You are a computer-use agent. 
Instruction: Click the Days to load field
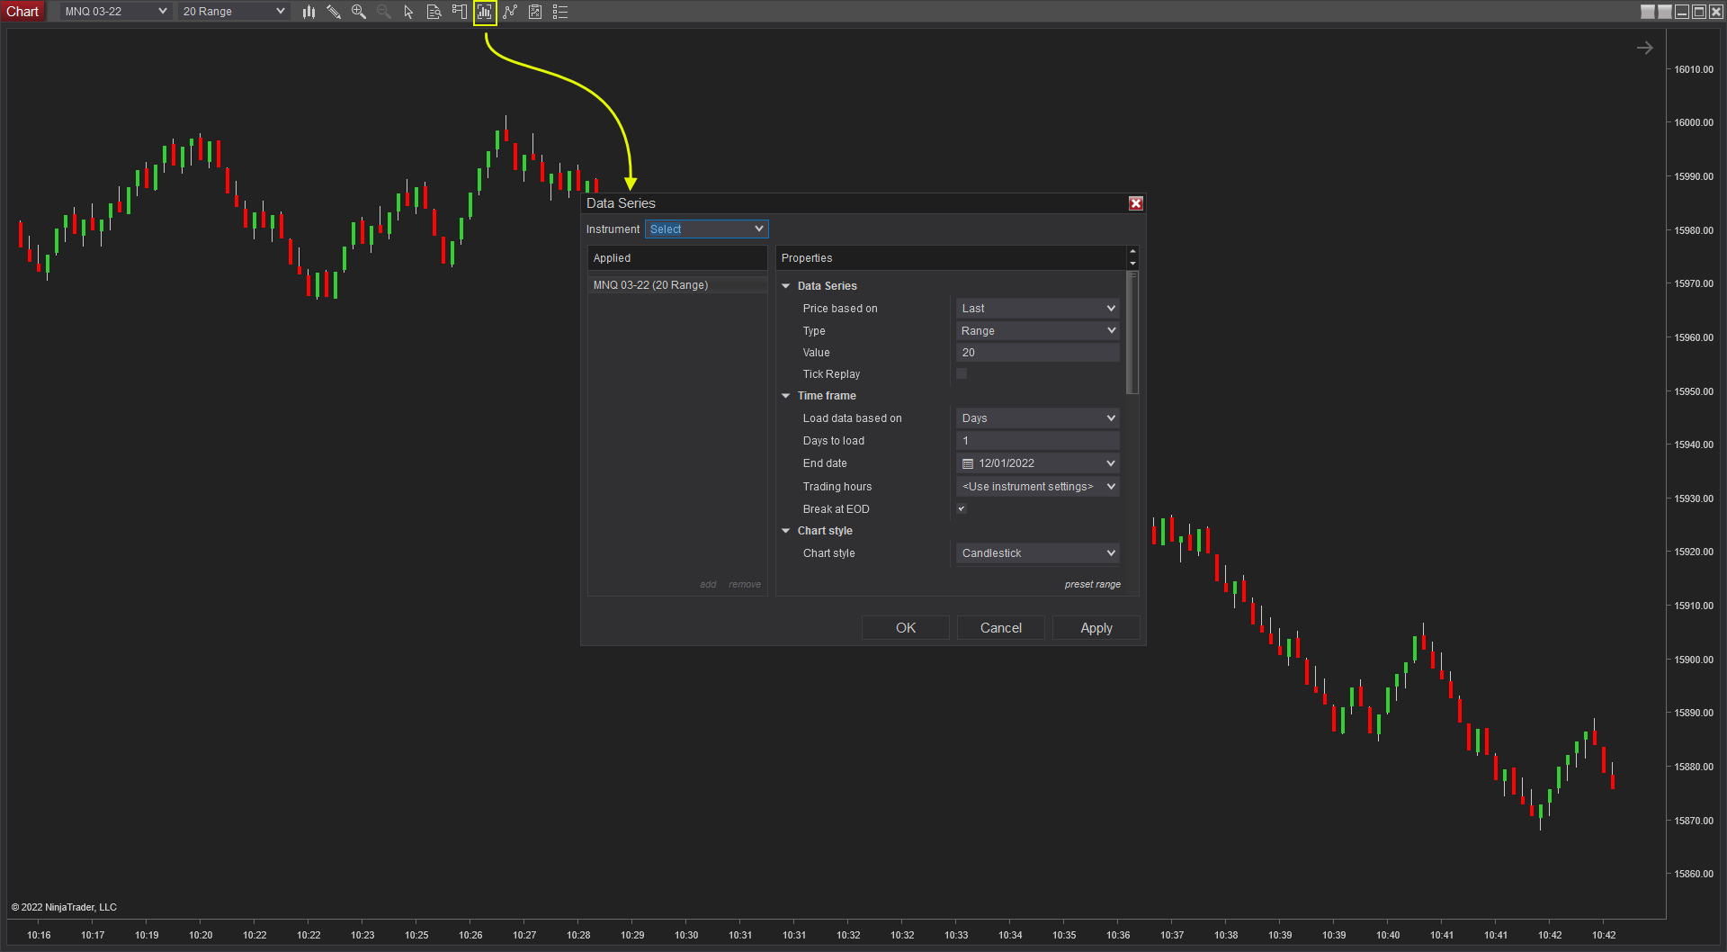pos(1038,441)
